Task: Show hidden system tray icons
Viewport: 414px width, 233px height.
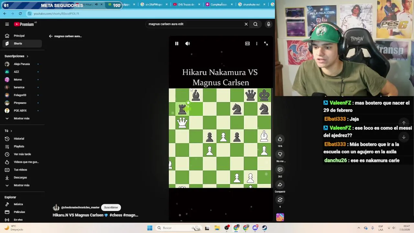Action: (x=358, y=228)
